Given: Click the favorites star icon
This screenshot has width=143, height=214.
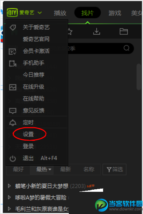Looking at the screenshot, I should (x=70, y=31).
